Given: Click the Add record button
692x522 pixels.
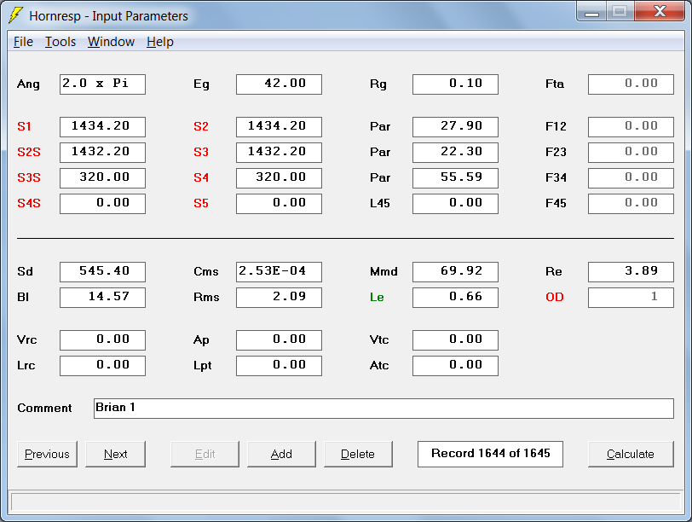Looking at the screenshot, I should click(281, 454).
